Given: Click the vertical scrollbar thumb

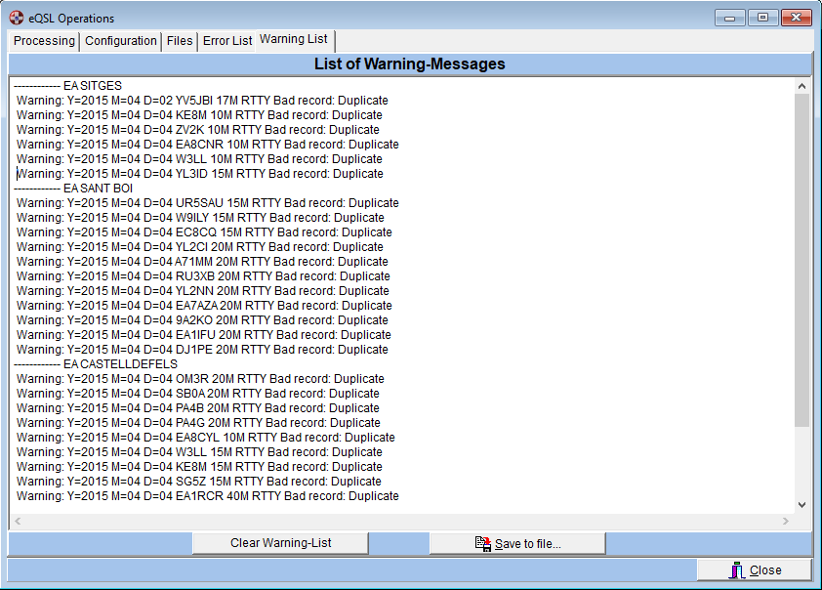Looking at the screenshot, I should [802, 259].
